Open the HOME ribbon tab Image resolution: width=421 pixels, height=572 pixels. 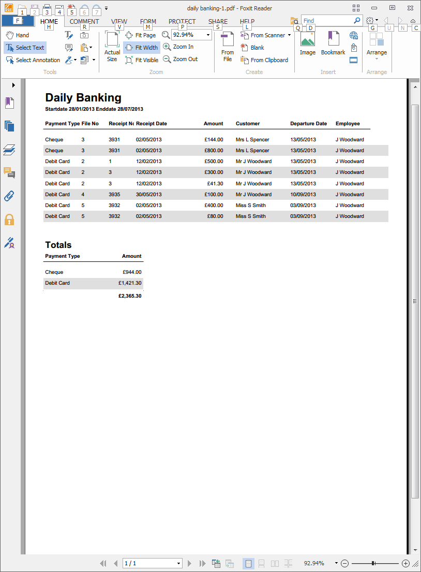[x=49, y=22]
